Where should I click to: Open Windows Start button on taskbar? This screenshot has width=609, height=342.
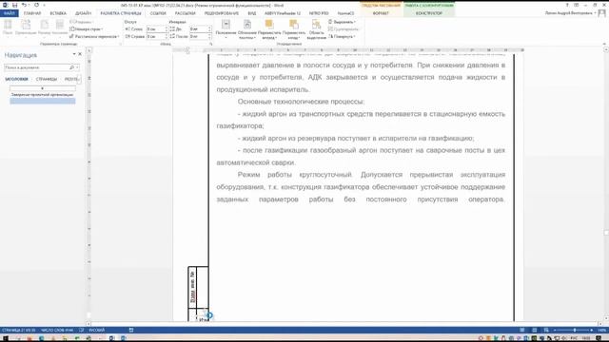(6, 338)
